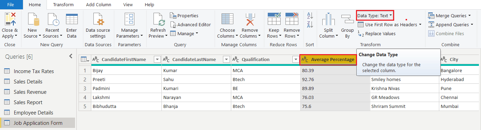The height and width of the screenshot is (130, 481).
Task: Select the Sales Report query
Action: point(38,102)
